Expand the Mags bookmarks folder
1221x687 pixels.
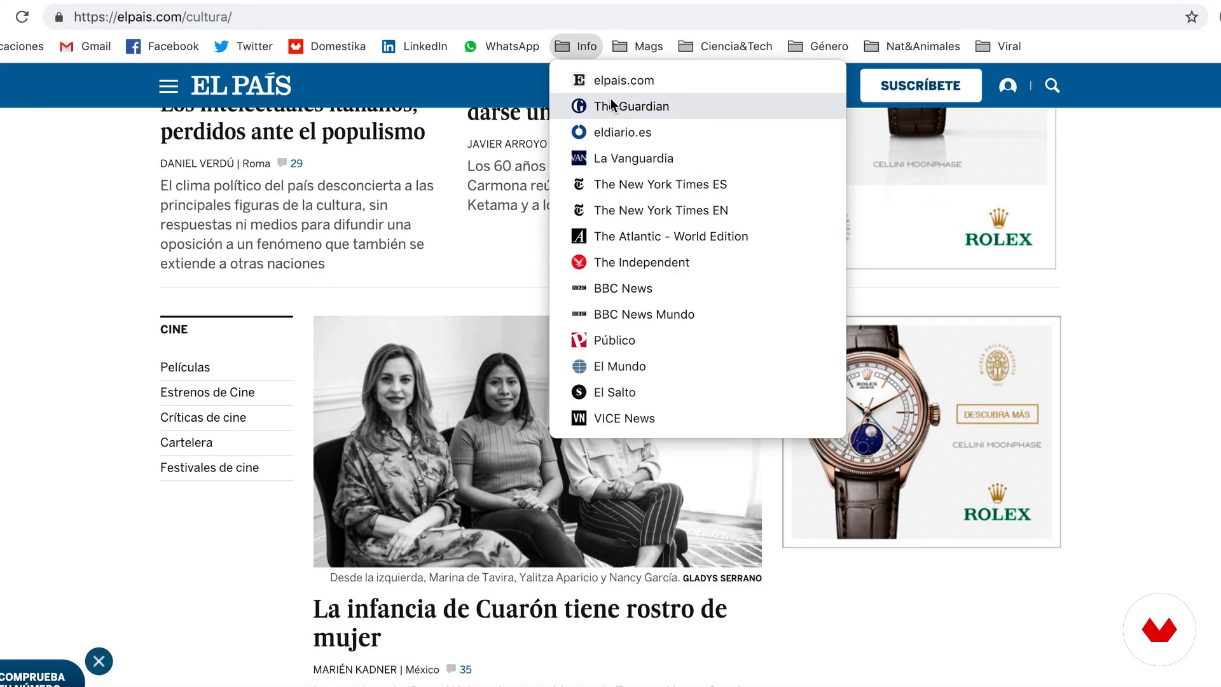(638, 46)
